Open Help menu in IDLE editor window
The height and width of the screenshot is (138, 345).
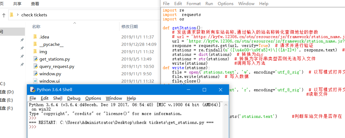tap(264, 4)
